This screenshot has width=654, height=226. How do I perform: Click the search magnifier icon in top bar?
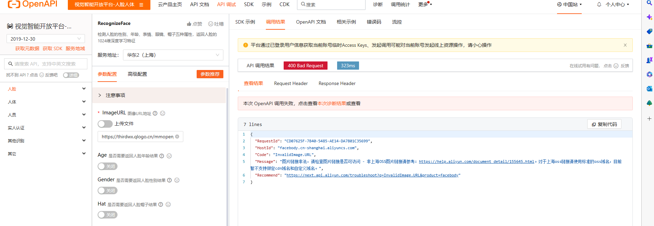point(303,4)
